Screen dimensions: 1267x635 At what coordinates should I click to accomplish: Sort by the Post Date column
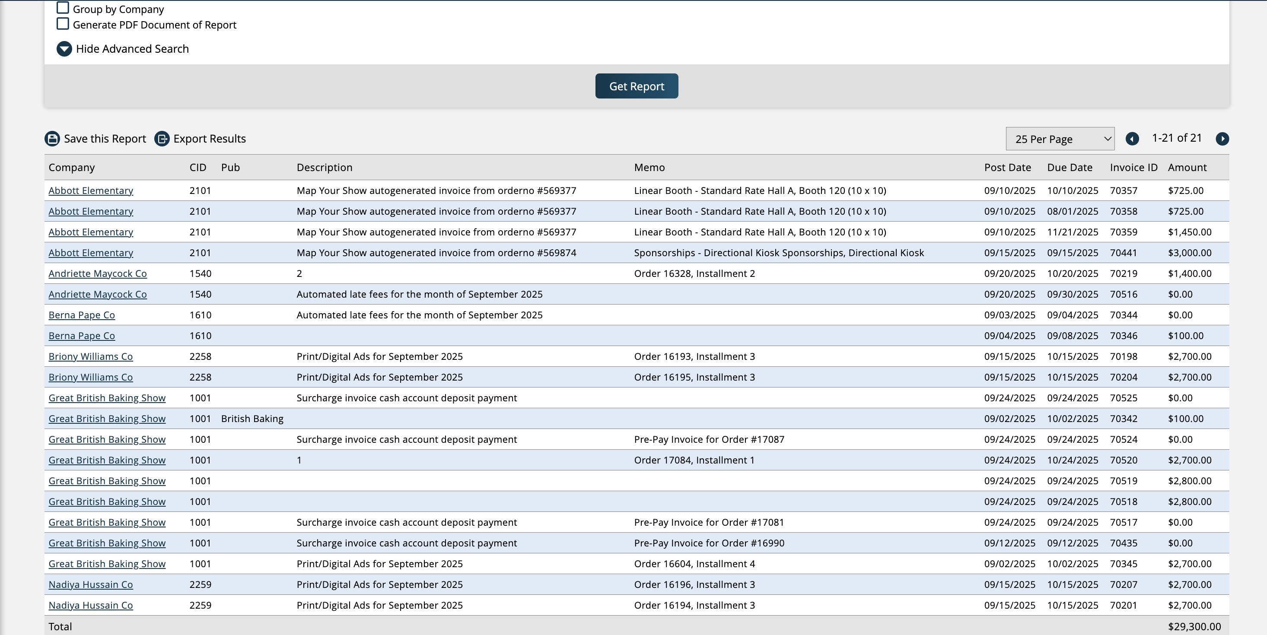click(x=1007, y=167)
